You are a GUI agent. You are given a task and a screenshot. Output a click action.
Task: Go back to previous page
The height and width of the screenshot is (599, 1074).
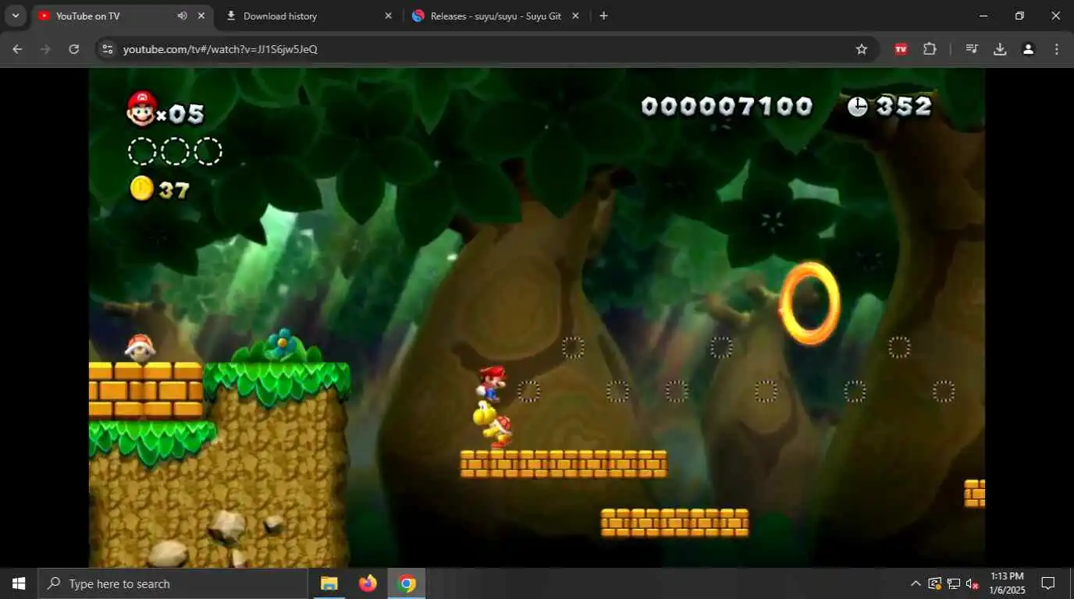[x=17, y=49]
